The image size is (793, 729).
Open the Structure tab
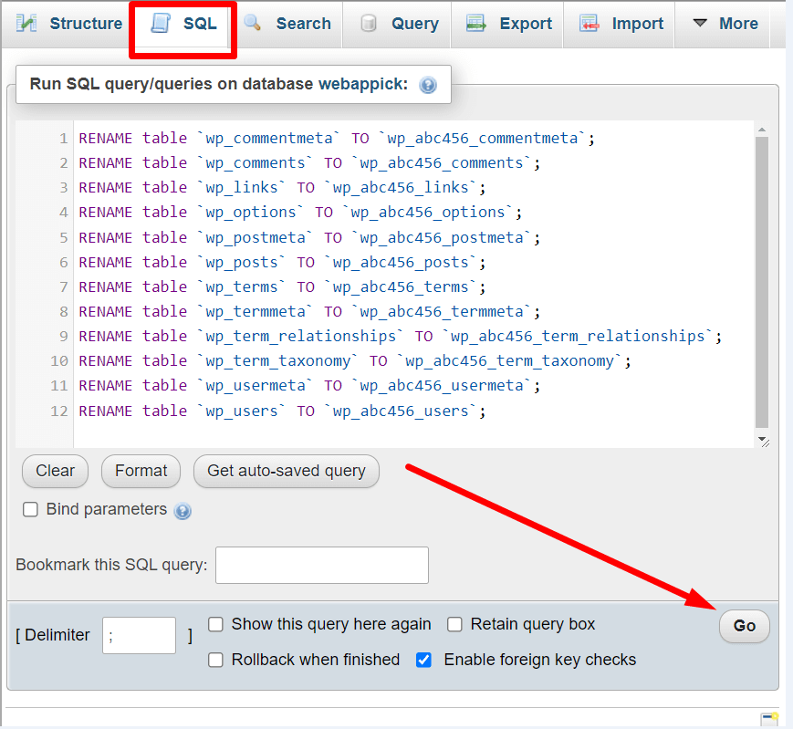tap(69, 24)
